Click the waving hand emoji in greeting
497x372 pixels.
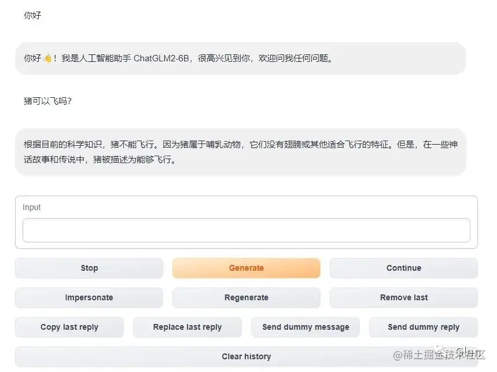click(48, 57)
